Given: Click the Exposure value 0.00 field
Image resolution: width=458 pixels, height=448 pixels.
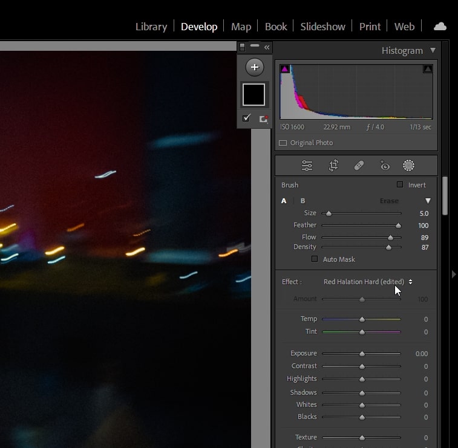Looking at the screenshot, I should [422, 354].
